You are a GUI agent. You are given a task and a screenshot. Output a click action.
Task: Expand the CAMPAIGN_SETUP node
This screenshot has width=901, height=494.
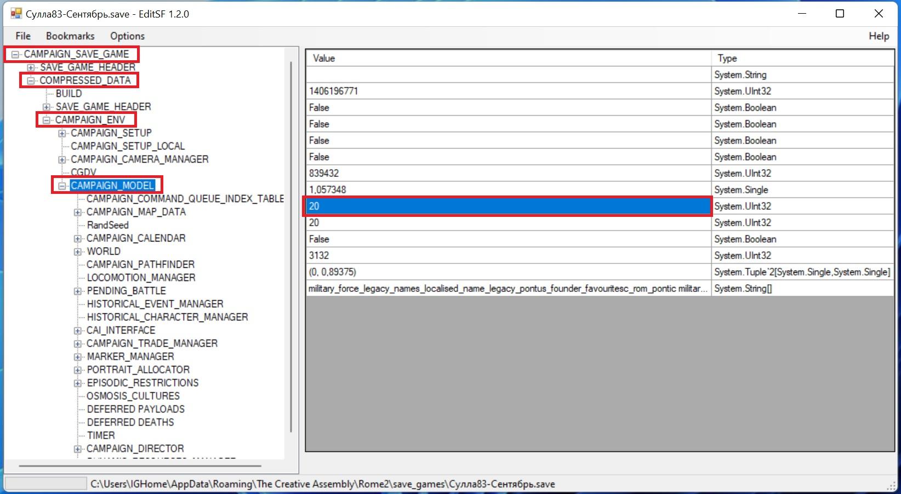point(62,134)
